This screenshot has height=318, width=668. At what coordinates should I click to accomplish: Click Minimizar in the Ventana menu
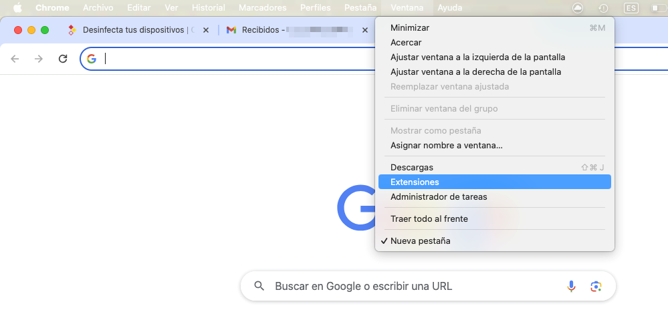pyautogui.click(x=410, y=27)
